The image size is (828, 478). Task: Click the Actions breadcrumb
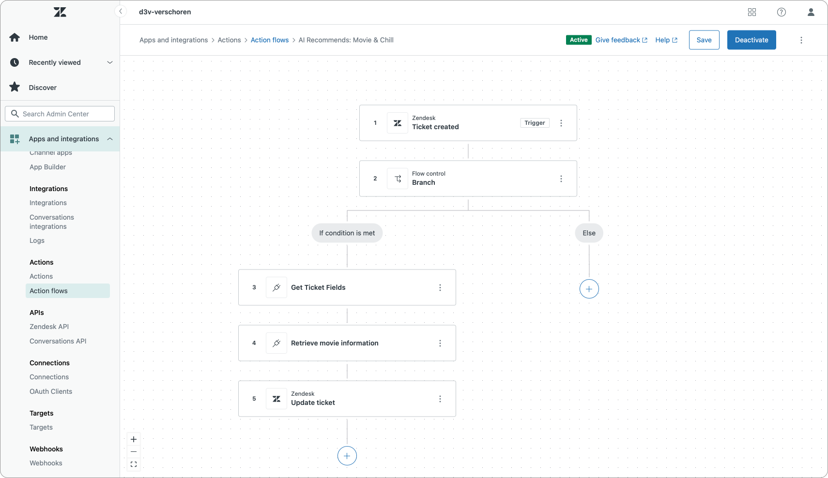click(229, 40)
